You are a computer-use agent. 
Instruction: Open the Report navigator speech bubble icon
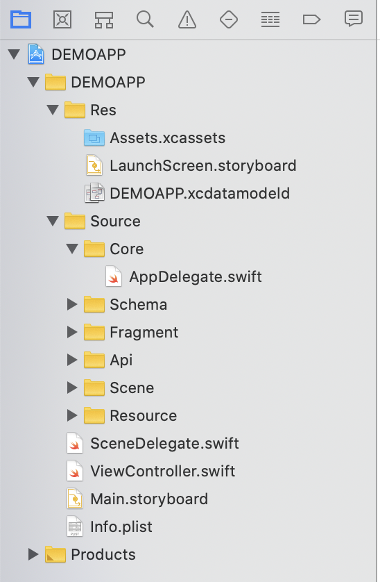click(354, 19)
